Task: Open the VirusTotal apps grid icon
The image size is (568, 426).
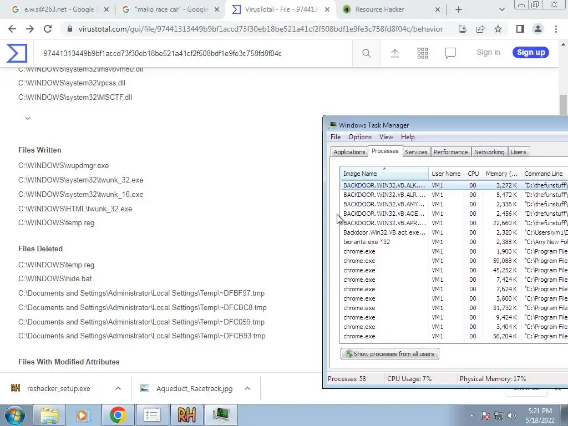Action: coord(422,53)
